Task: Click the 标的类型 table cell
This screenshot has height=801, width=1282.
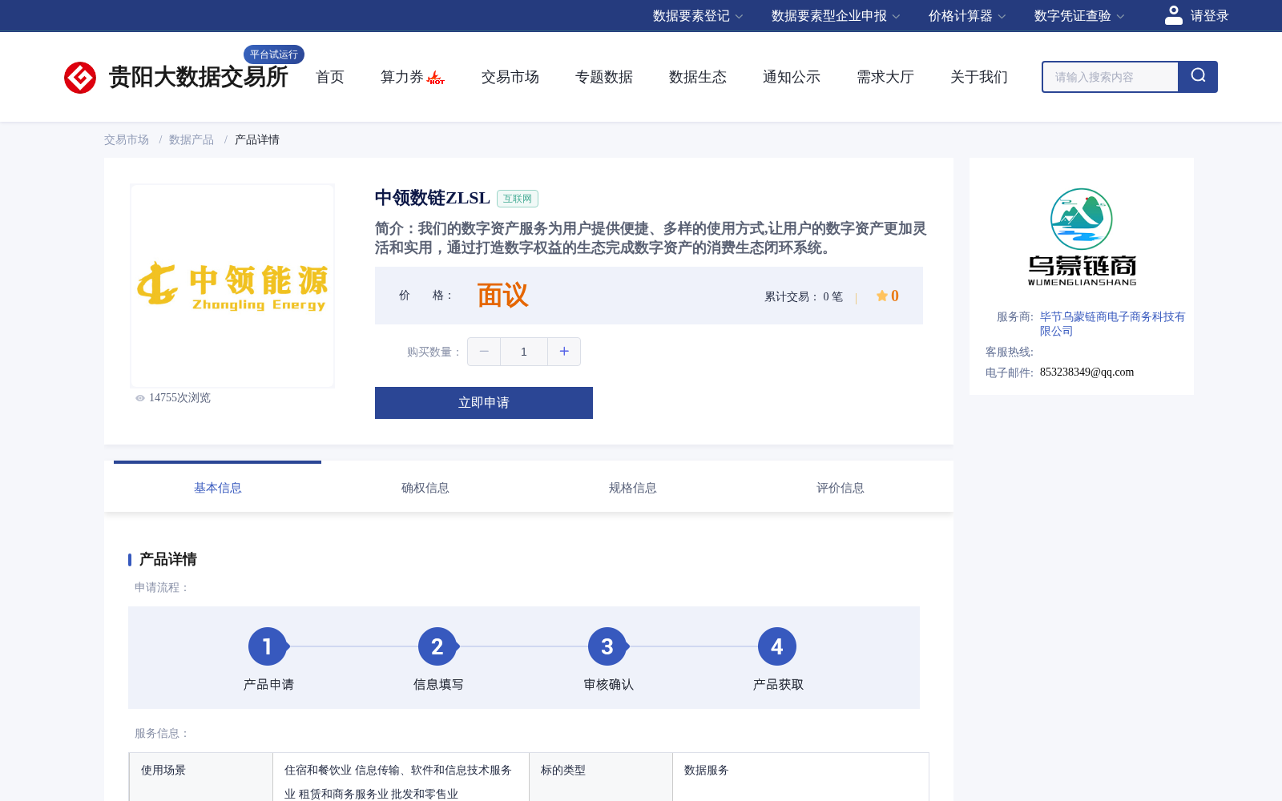Action: click(601, 777)
